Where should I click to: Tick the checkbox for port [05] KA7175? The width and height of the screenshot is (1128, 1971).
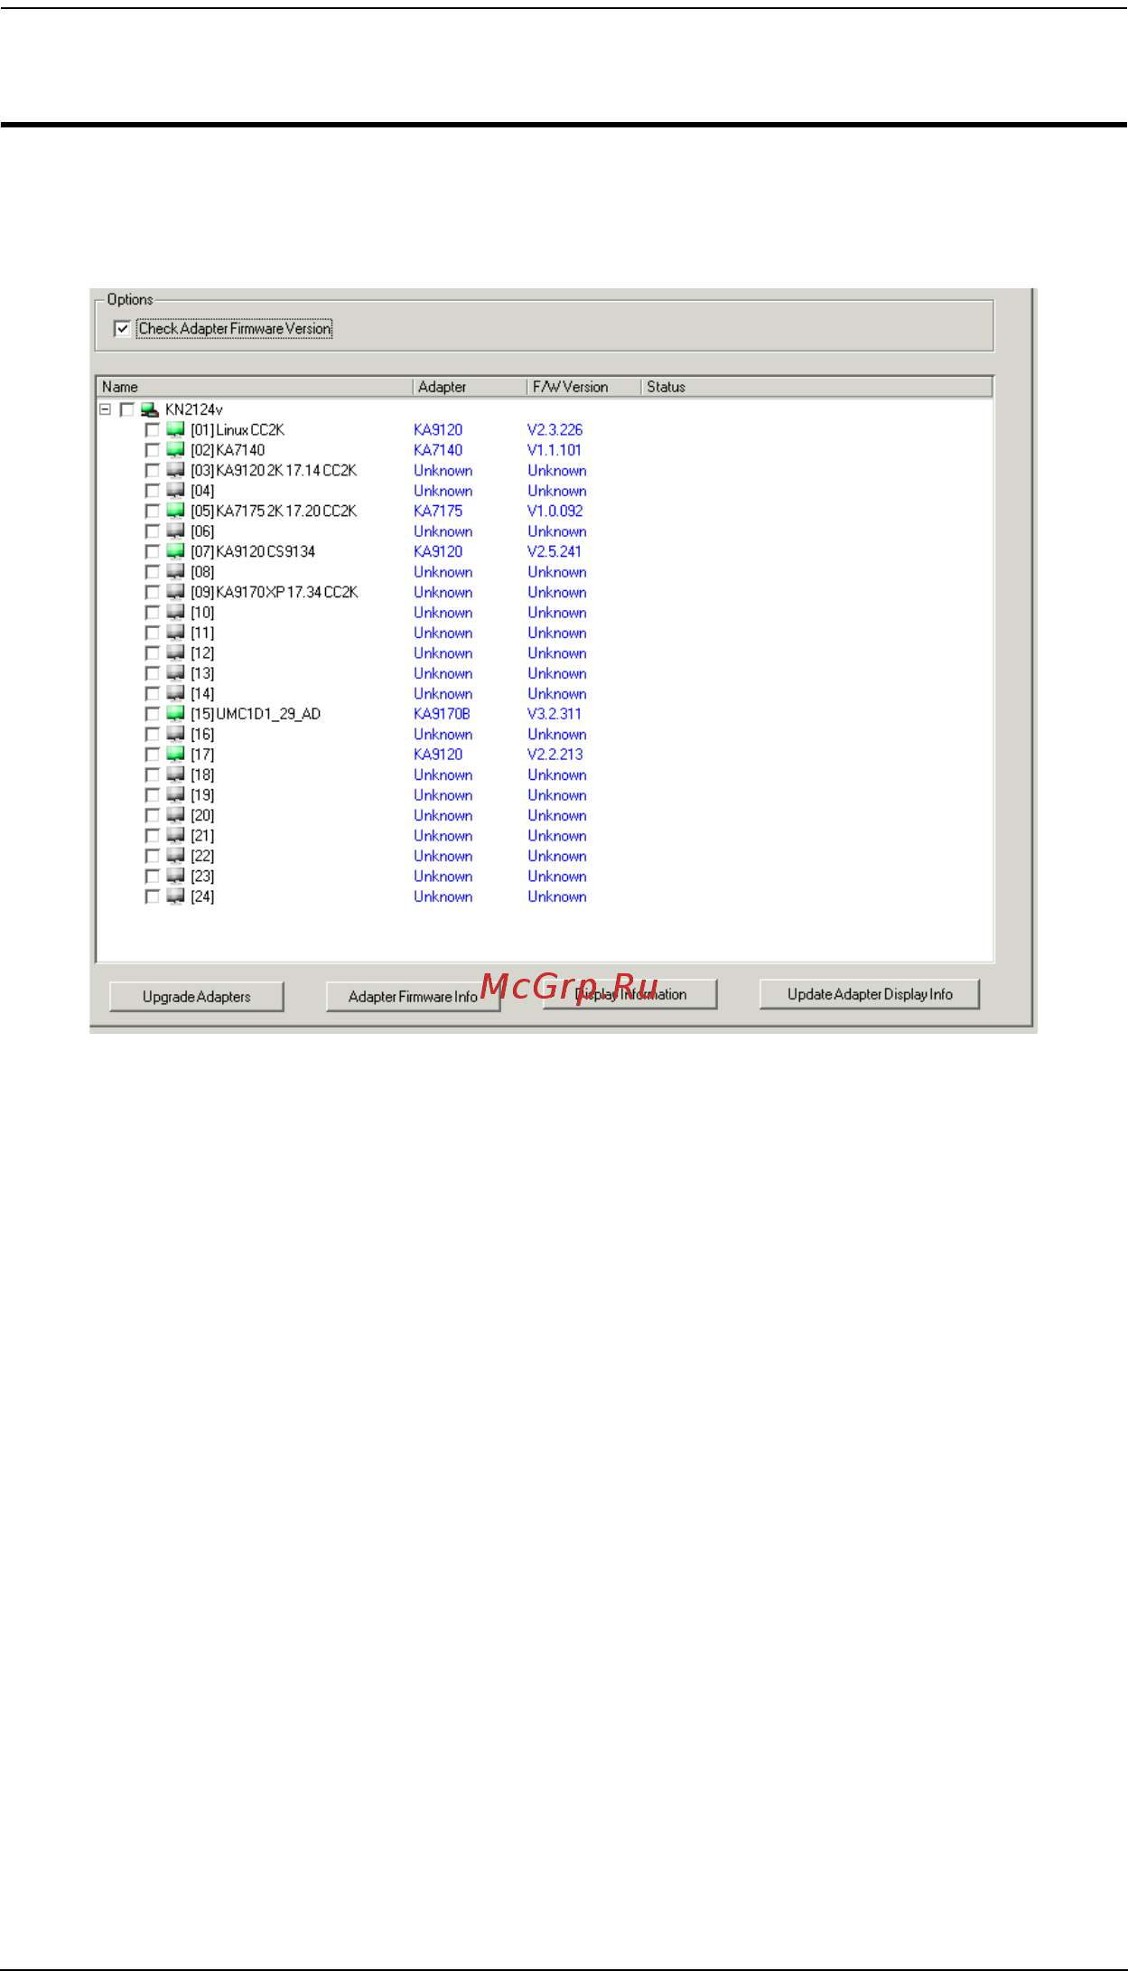152,512
